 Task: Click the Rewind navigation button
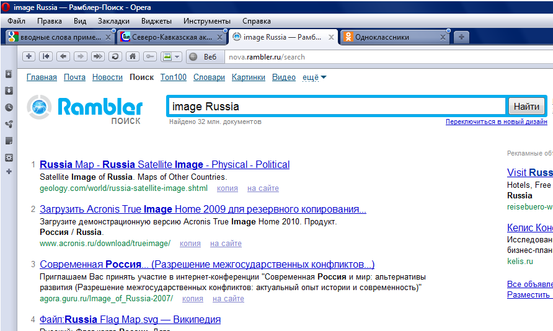(x=46, y=56)
